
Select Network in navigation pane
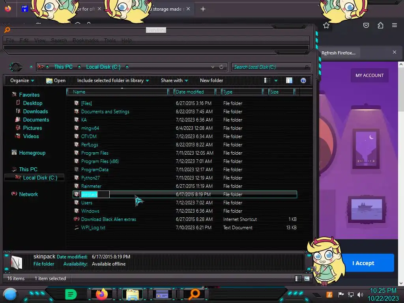point(28,194)
